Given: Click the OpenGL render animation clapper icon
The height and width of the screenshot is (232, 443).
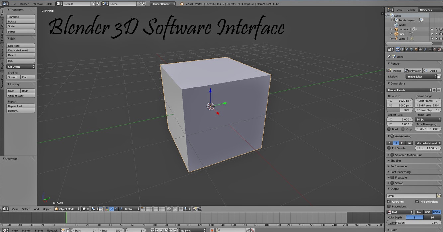Looking at the screenshot, I should 199,209.
